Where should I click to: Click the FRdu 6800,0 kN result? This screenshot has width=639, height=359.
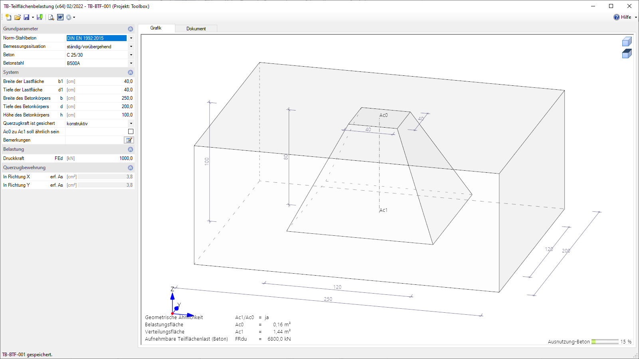279,339
